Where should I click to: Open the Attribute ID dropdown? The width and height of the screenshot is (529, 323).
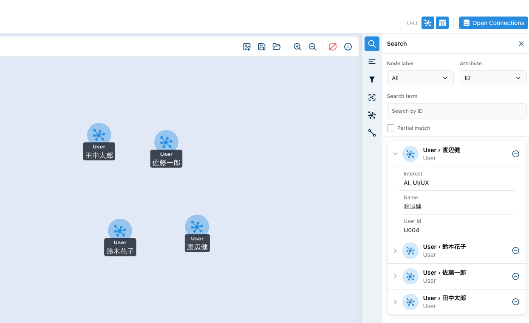tap(493, 78)
